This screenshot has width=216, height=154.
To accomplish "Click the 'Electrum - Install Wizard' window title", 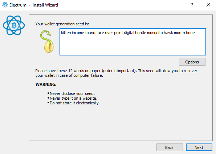I will tap(34, 5).
